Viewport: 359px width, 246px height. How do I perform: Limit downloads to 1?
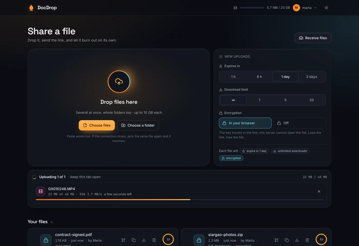tap(260, 100)
